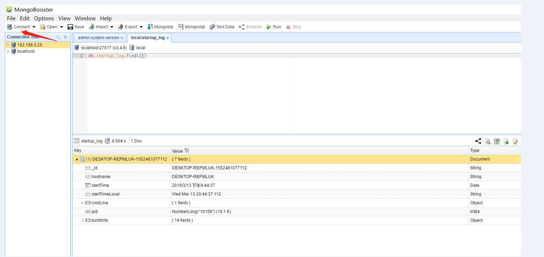544x257 pixels.
Task: Select the hostname field row
Action: coord(297,177)
